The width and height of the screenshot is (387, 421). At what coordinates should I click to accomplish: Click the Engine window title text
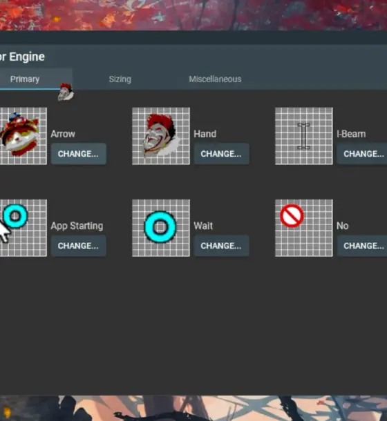(22, 57)
